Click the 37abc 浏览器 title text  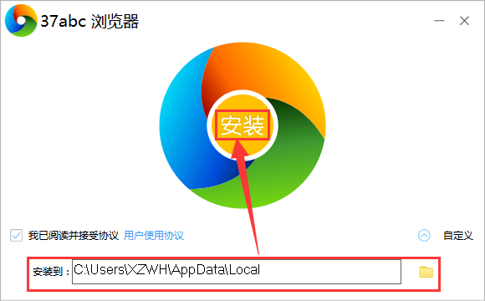tap(89, 22)
